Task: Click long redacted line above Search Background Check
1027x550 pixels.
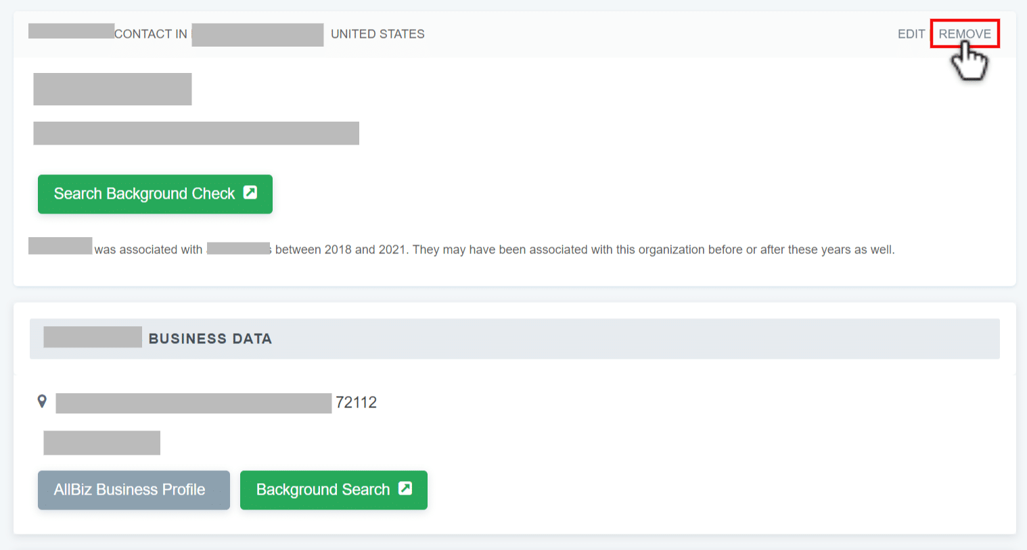Action: (x=196, y=133)
